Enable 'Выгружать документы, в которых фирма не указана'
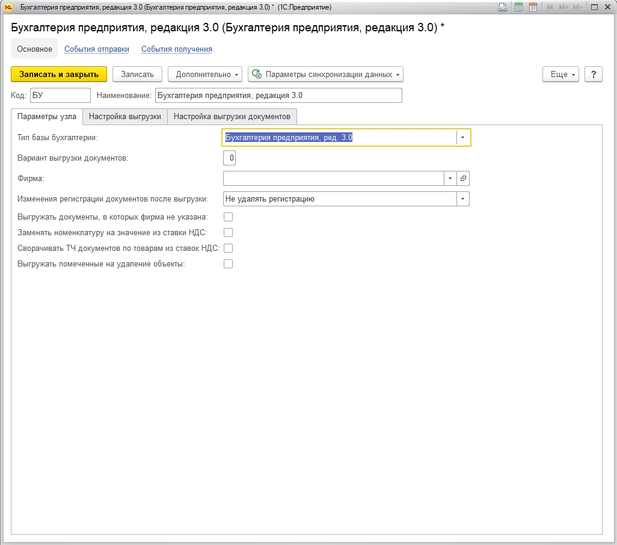This screenshot has height=545, width=617. click(228, 217)
